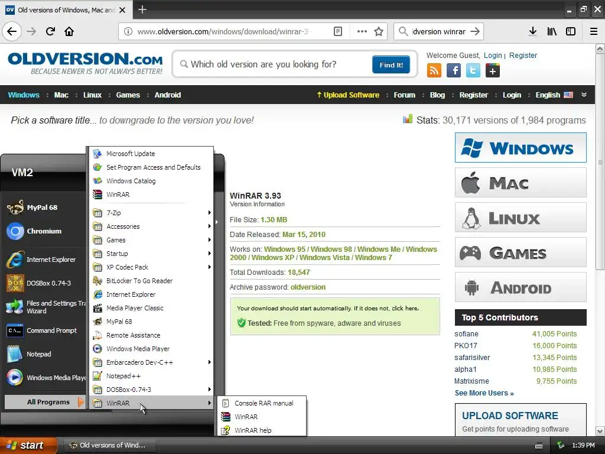Open Console RAR manual from submenu
The image size is (605, 454).
coord(262,403)
